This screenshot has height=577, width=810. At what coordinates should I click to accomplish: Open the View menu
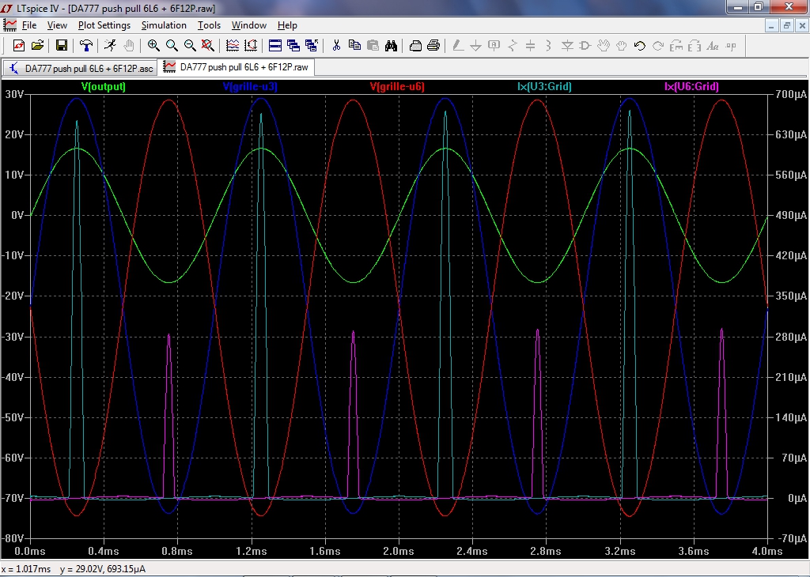coord(57,25)
